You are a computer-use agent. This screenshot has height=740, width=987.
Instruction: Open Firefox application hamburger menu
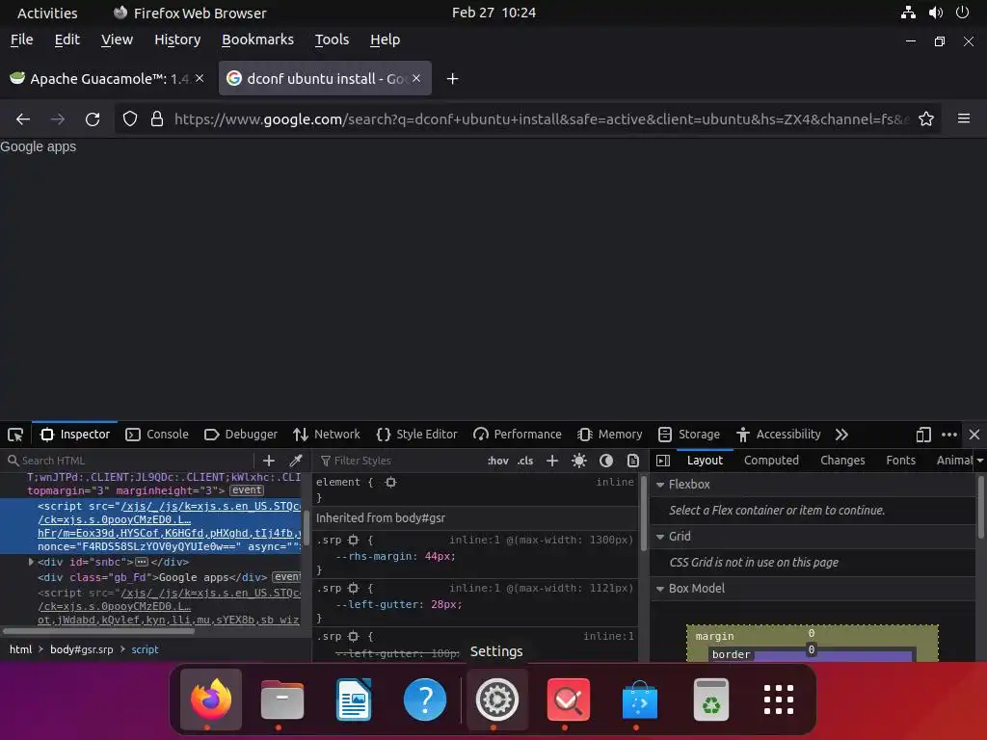coord(964,119)
